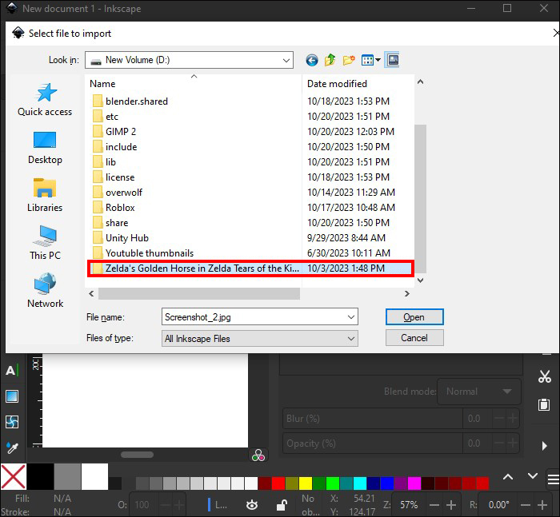Click file list scroll down arrow
Viewport: 560px width, 517px height.
pyautogui.click(x=420, y=280)
